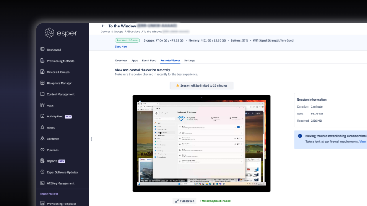
Task: Click the Sent 66.79 KB value
Action: pos(317,114)
